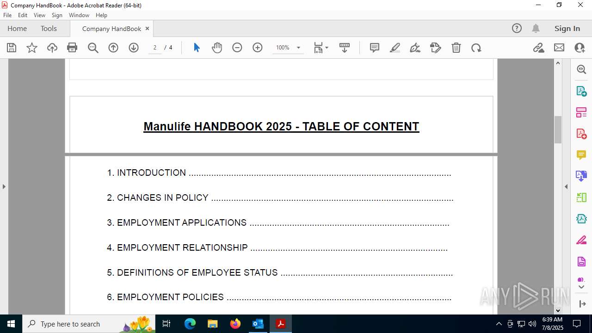The width and height of the screenshot is (592, 333).
Task: Click the scrollbar up arrow
Action: pos(558,63)
